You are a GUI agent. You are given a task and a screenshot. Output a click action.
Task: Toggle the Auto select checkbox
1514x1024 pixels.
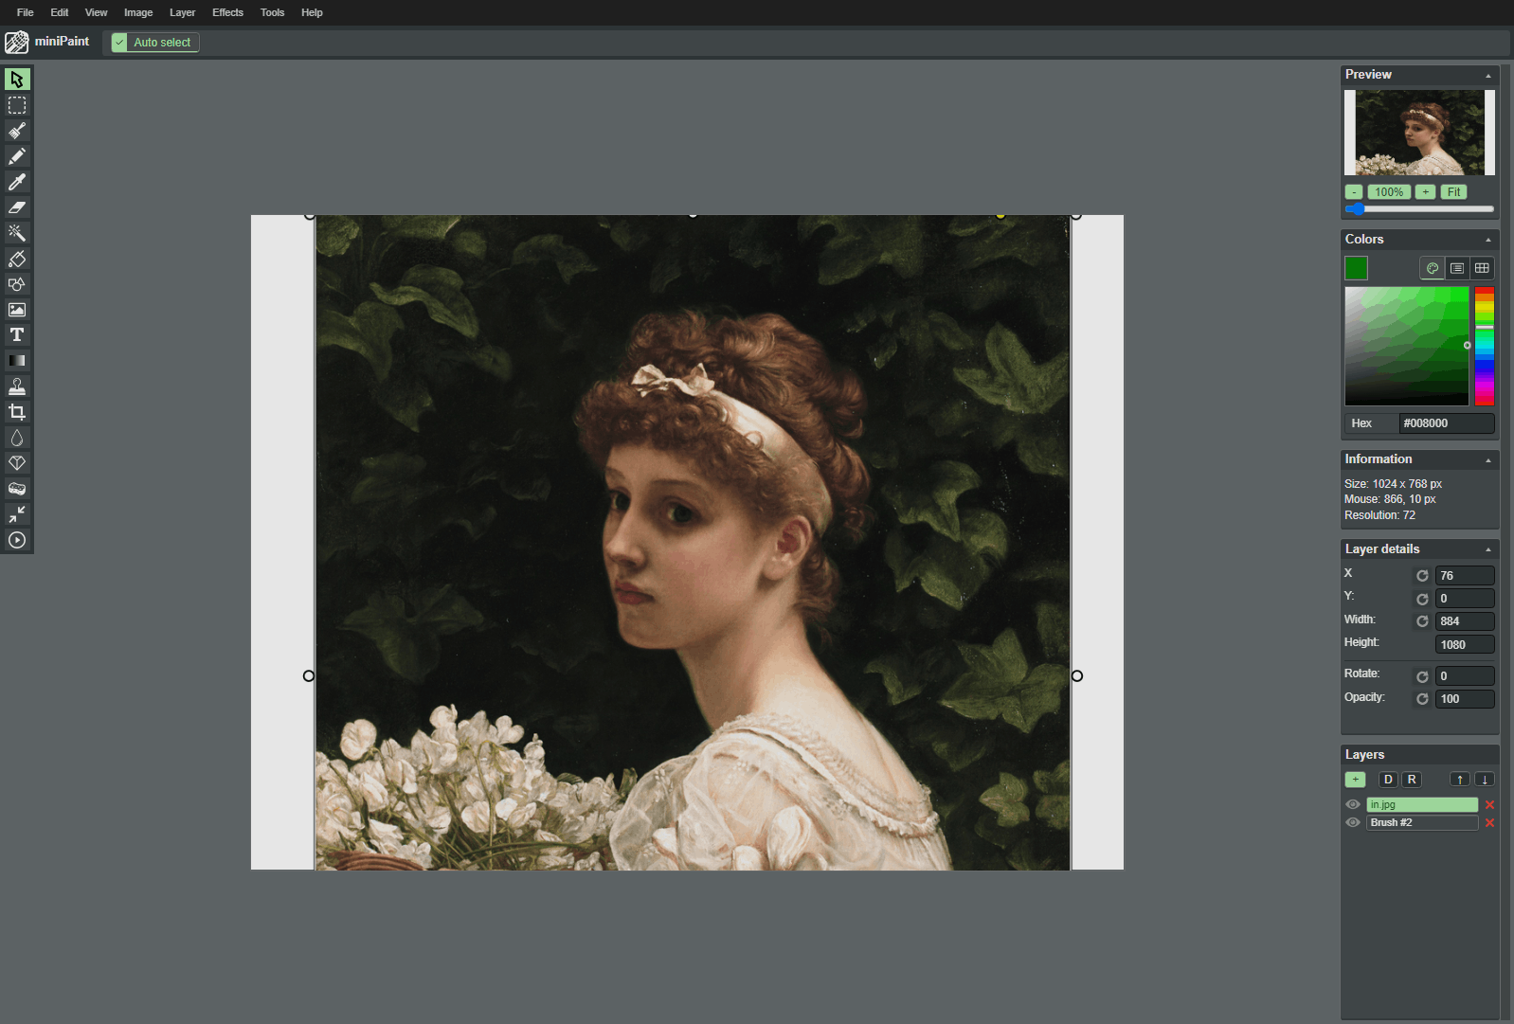119,43
